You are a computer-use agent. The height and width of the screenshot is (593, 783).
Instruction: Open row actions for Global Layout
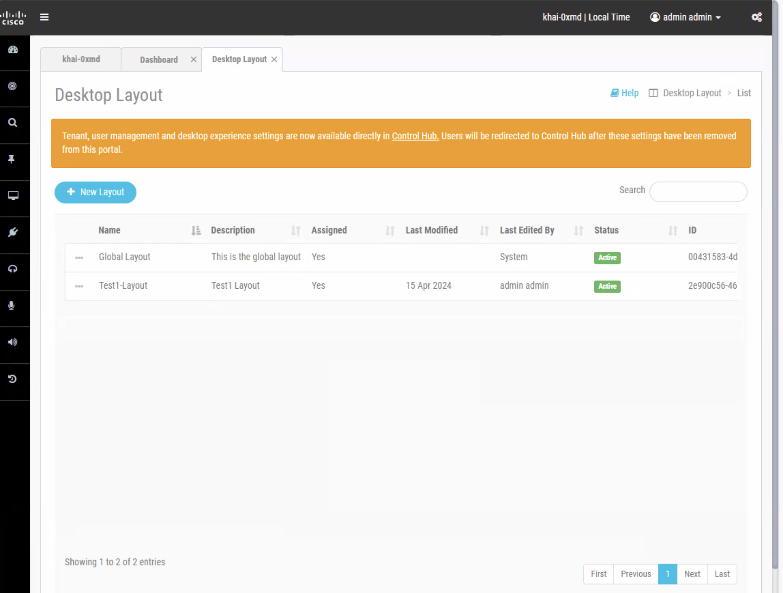79,257
